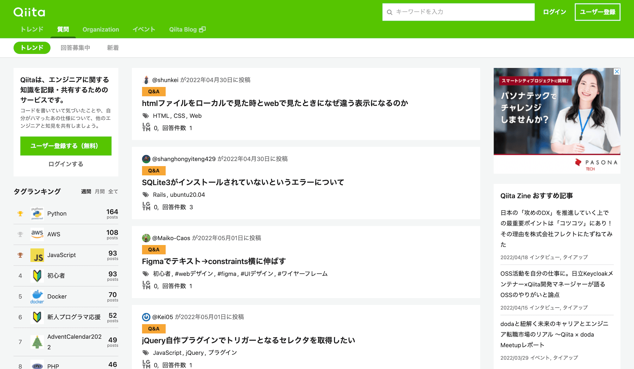Click the Q&A badge on the jQuery question
Viewport: 634px width, 369px height.
pos(154,329)
